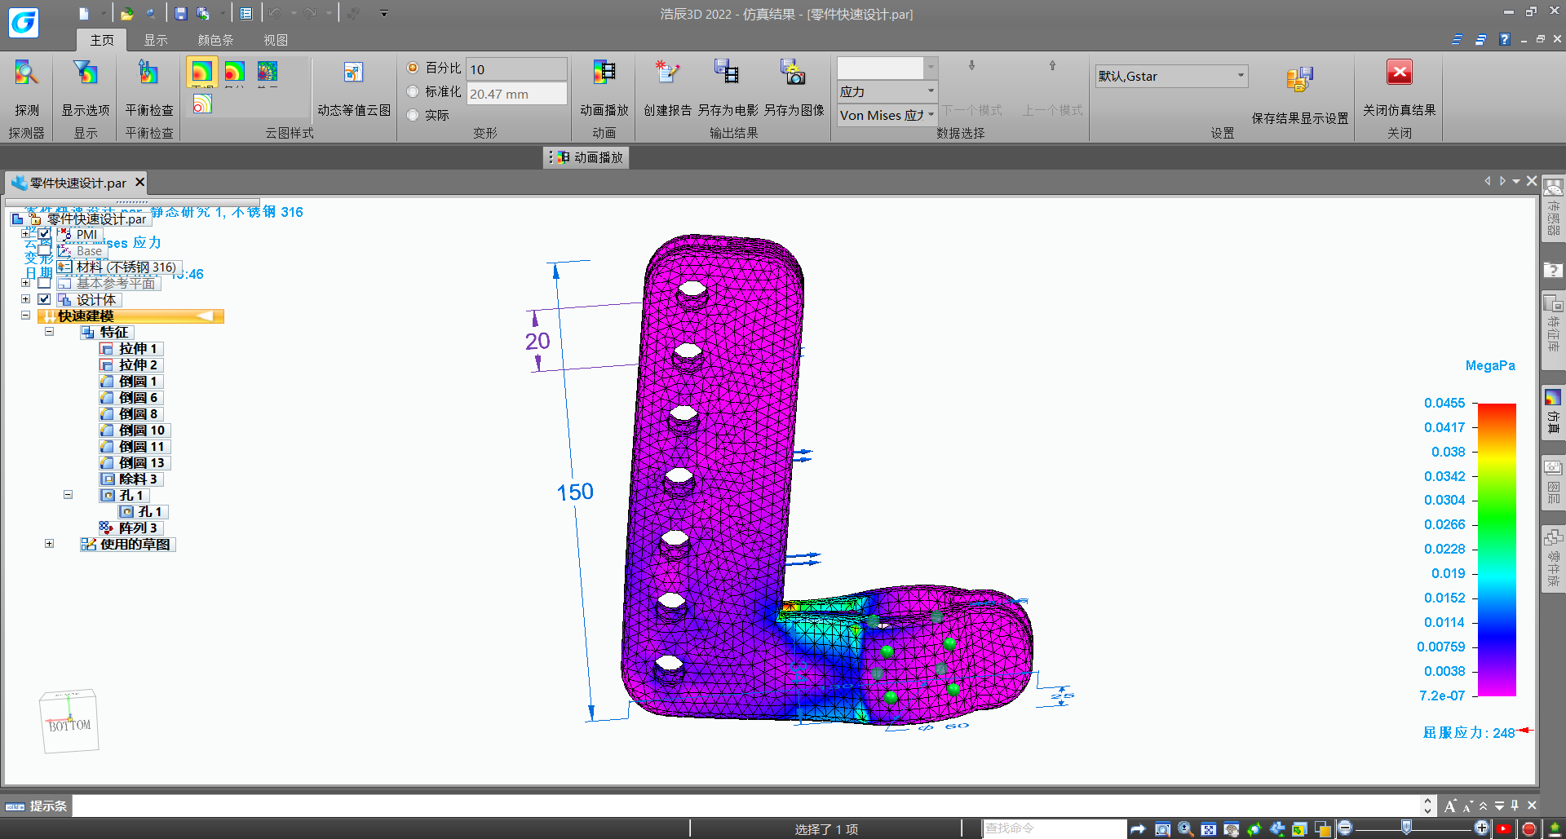Select 拉伸 1 in the feature tree
This screenshot has width=1566, height=839.
coord(130,348)
